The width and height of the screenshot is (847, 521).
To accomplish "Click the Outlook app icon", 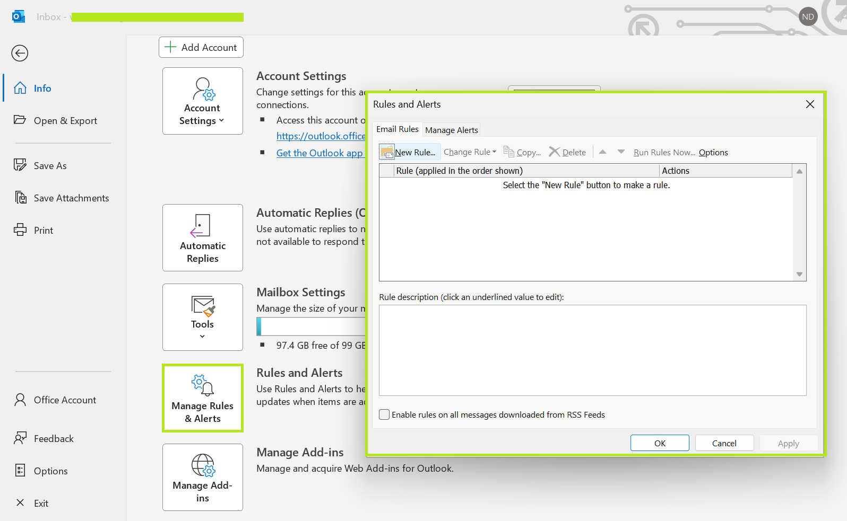I will (x=19, y=16).
